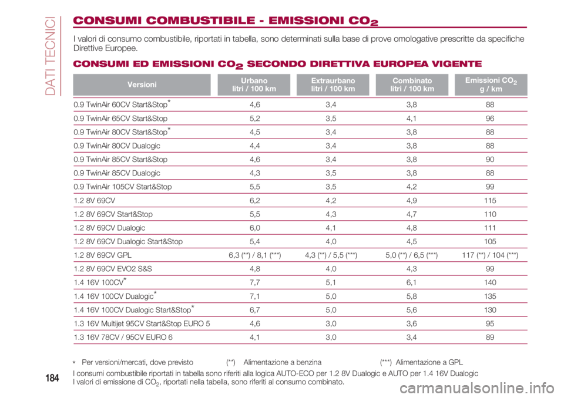Image resolution: width=564 pixels, height=398 pixels.
Task: Select the urban consumption value "6,7"
Action: tap(254, 310)
